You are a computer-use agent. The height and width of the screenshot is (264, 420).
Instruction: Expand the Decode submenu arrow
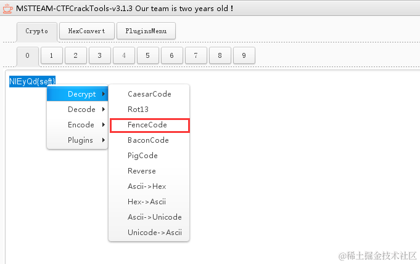104,110
